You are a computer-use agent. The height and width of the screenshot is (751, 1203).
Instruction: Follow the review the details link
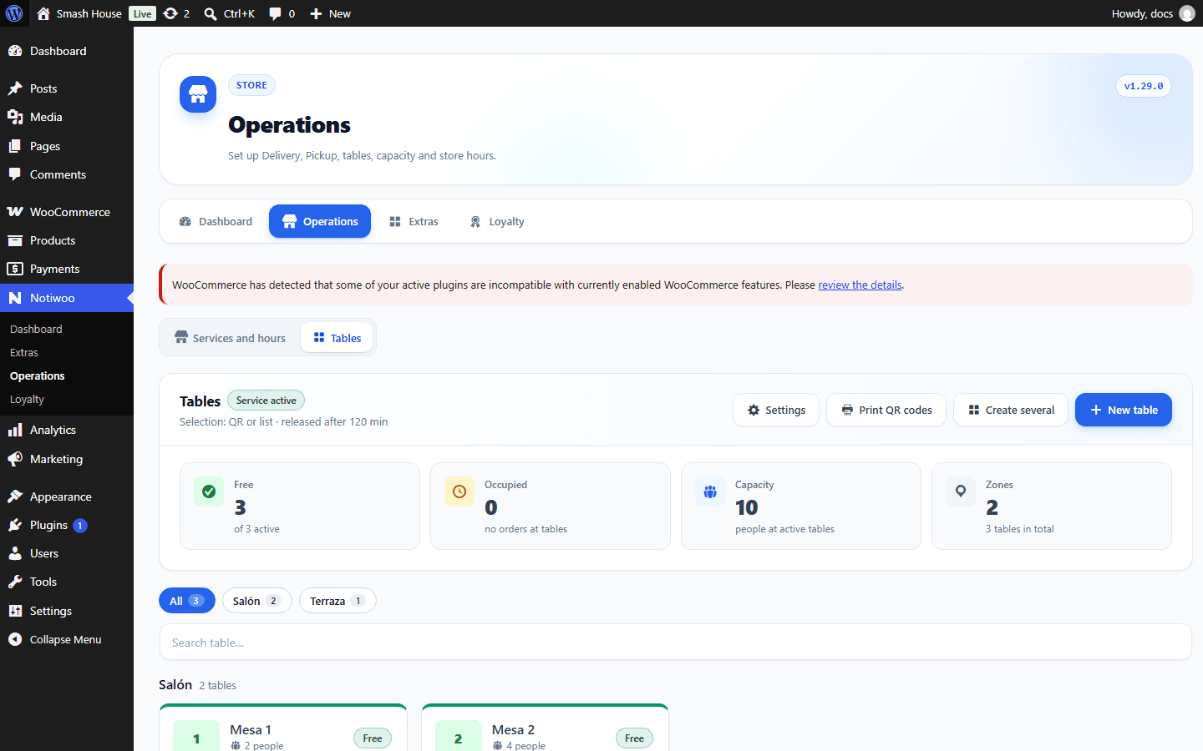860,285
